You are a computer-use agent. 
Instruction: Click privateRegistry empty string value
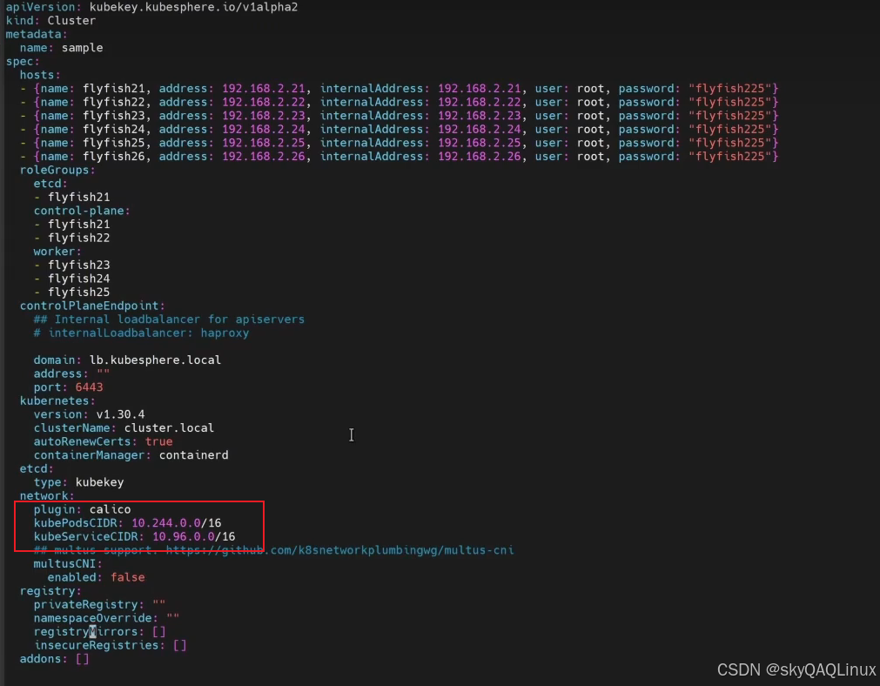158,603
